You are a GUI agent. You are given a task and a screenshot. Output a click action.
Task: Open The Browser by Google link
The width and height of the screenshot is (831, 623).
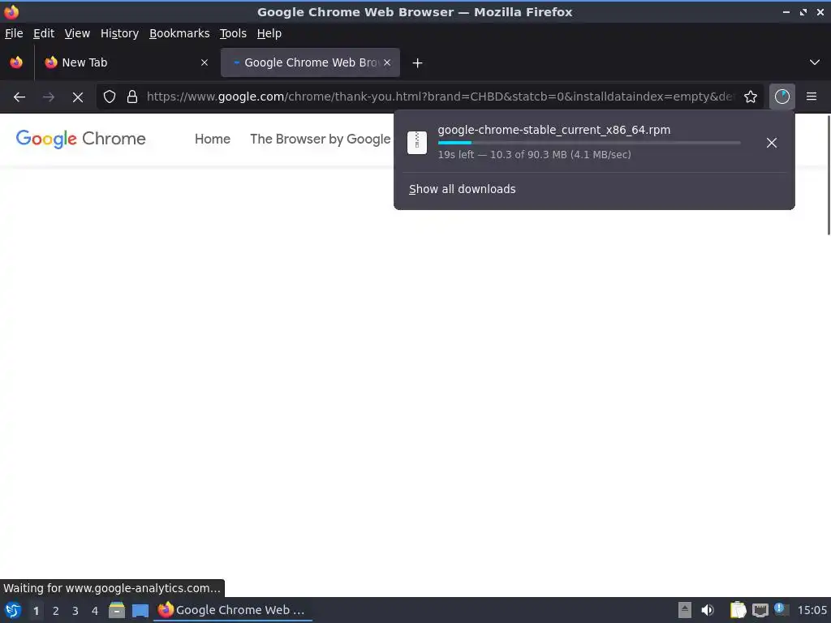pyautogui.click(x=320, y=140)
